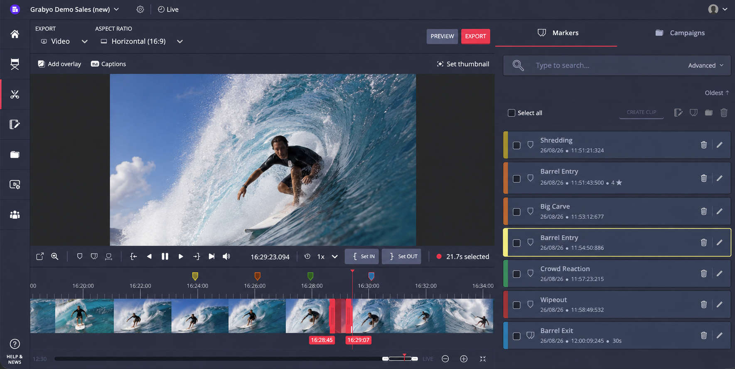Click the Live mode item
Viewport: 735px width, 369px height.
coord(168,9)
